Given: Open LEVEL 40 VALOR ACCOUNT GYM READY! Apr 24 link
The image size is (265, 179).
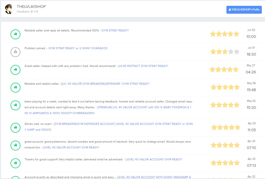Looking at the screenshot, I should (x=71, y=148).
